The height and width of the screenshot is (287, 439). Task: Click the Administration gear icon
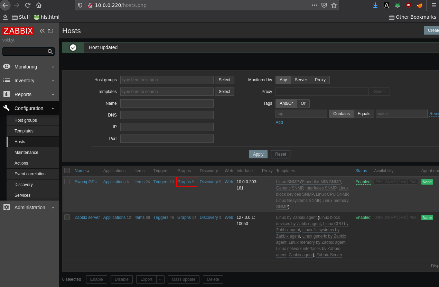(x=7, y=207)
